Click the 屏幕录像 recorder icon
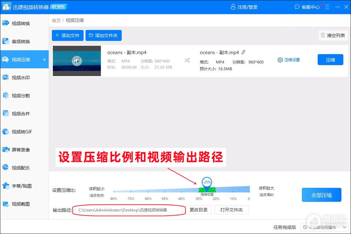The height and width of the screenshot is (234, 351). (x=6, y=150)
